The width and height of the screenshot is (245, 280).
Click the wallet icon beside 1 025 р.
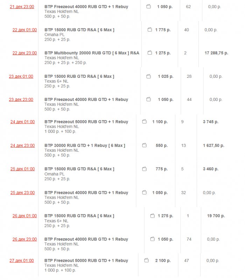point(149,76)
